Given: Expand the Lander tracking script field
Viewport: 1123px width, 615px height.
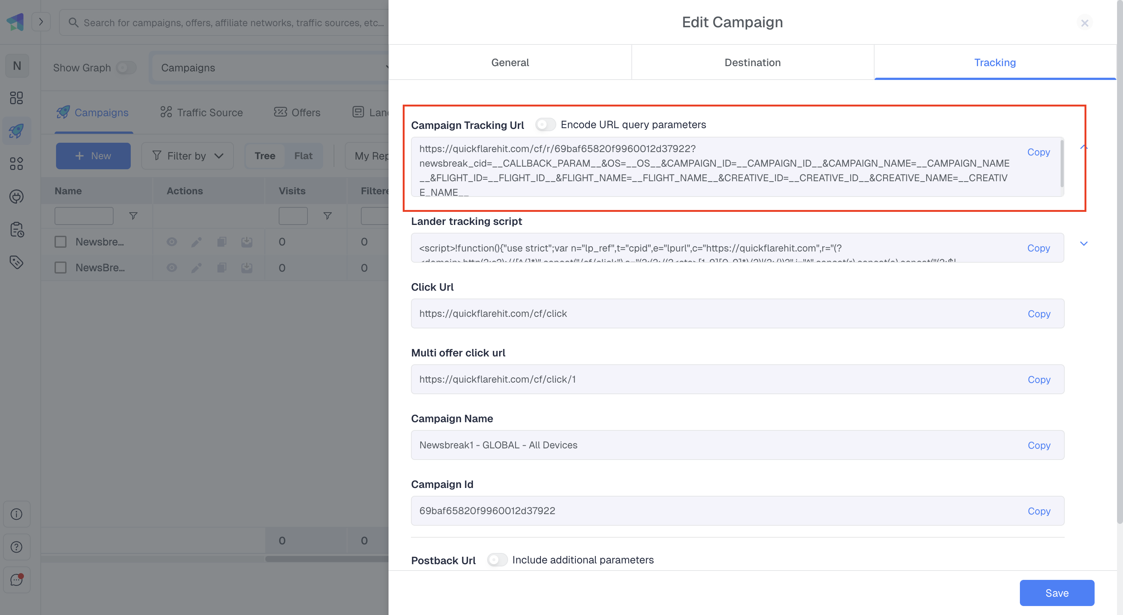Looking at the screenshot, I should pyautogui.click(x=1084, y=244).
